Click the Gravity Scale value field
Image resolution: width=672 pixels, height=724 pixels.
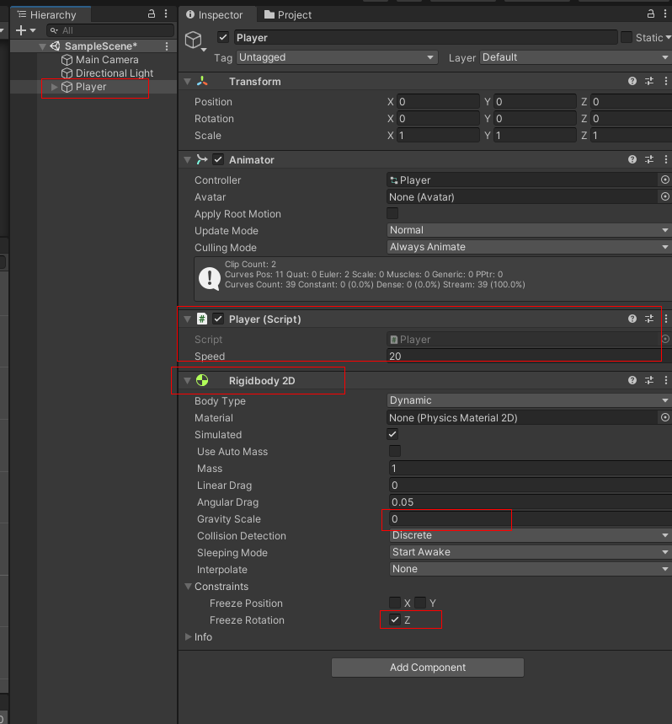pyautogui.click(x=531, y=518)
